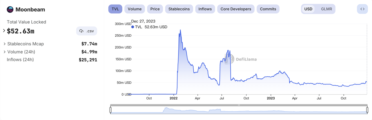Click the $52.63m total value figure
Viewport: 372px width, 120px height.
[x=21, y=31]
